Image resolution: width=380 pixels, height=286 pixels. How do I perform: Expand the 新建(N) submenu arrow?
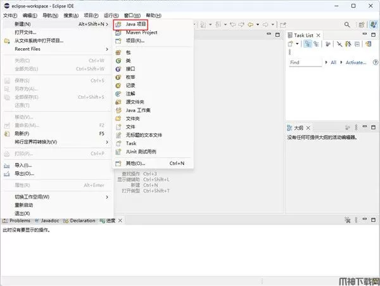tap(107, 24)
